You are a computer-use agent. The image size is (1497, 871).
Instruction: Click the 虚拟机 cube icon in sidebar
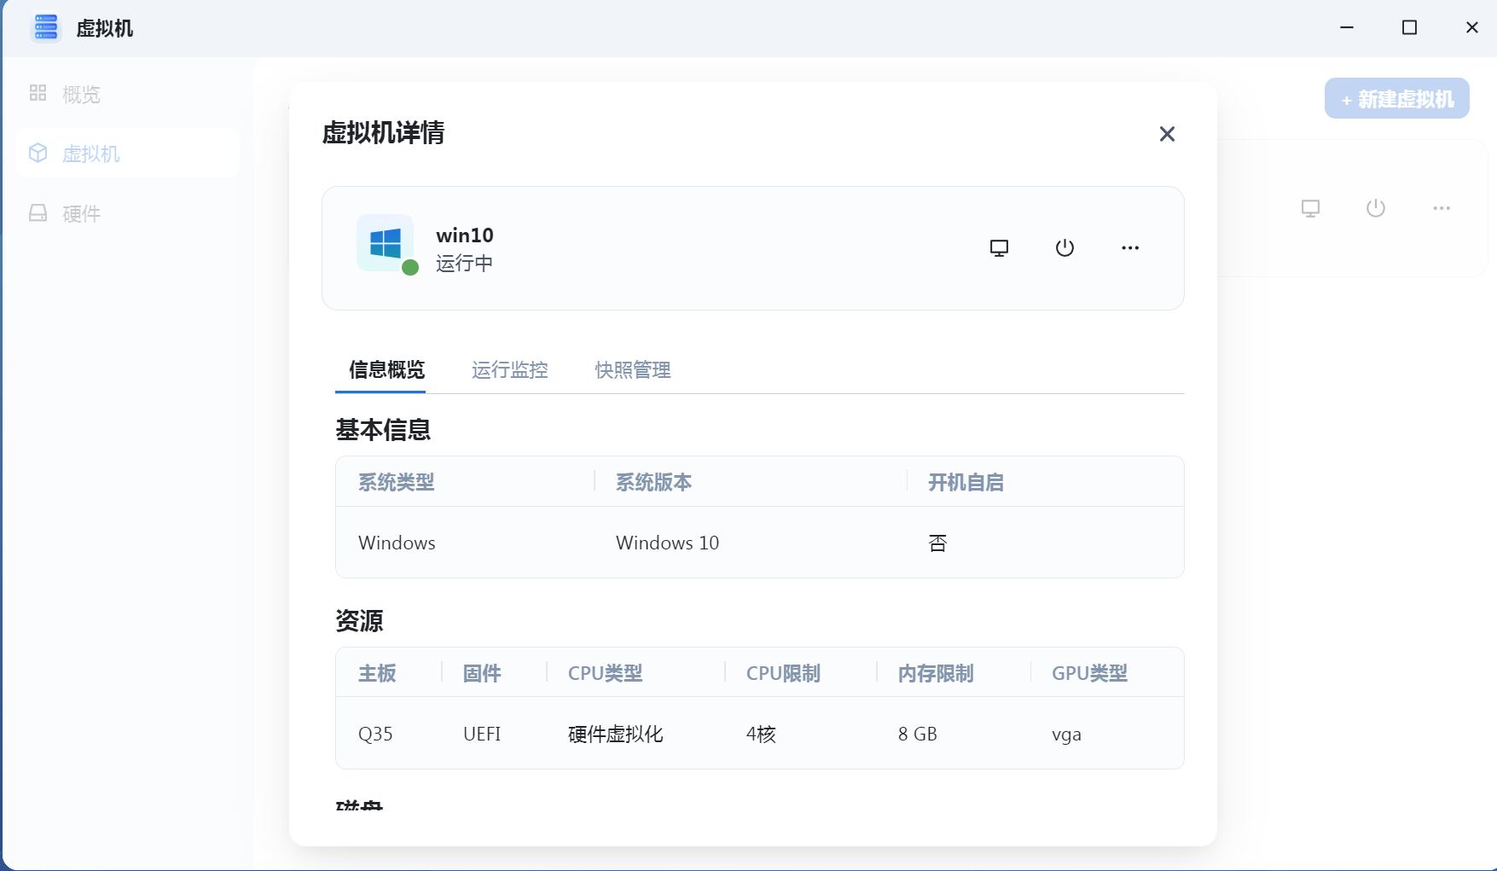(x=38, y=153)
